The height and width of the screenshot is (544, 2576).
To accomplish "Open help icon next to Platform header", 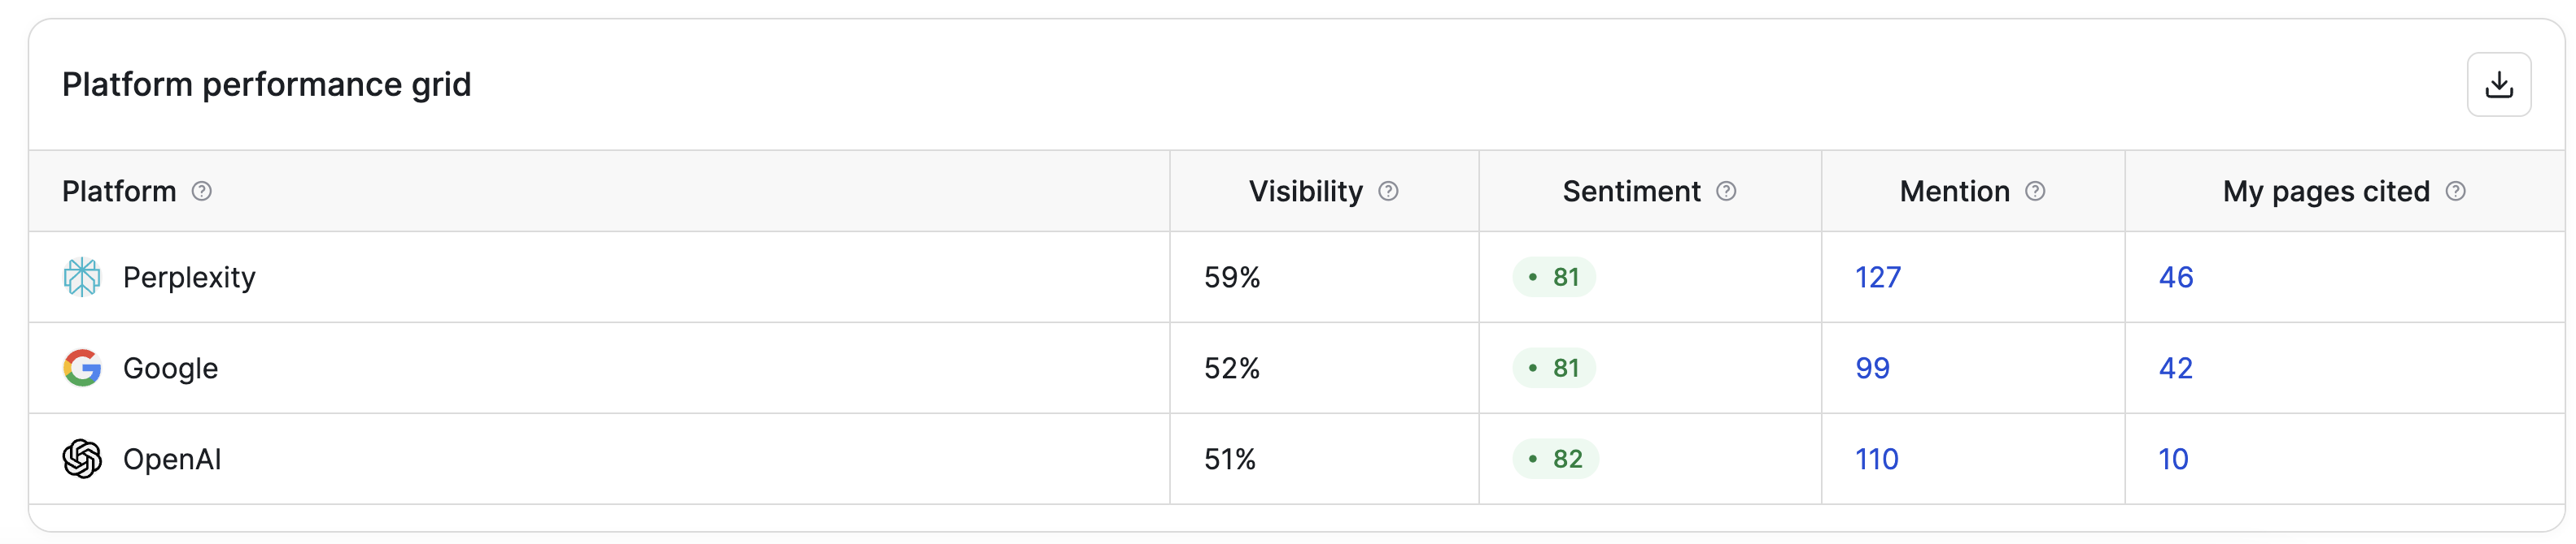I will (x=202, y=191).
